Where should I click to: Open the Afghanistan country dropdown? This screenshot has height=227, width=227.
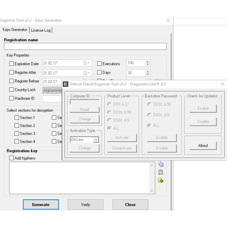click(52, 90)
